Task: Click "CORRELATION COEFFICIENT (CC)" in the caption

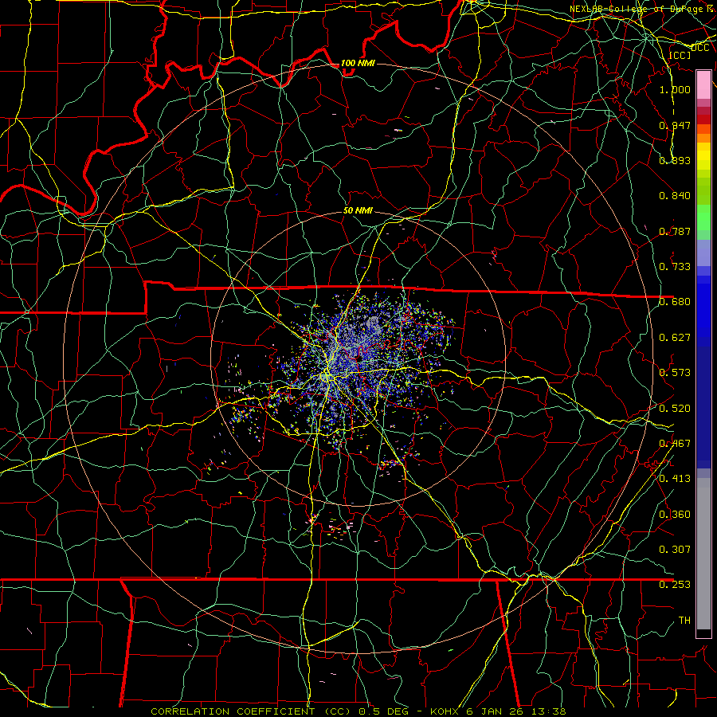Action: tap(251, 711)
